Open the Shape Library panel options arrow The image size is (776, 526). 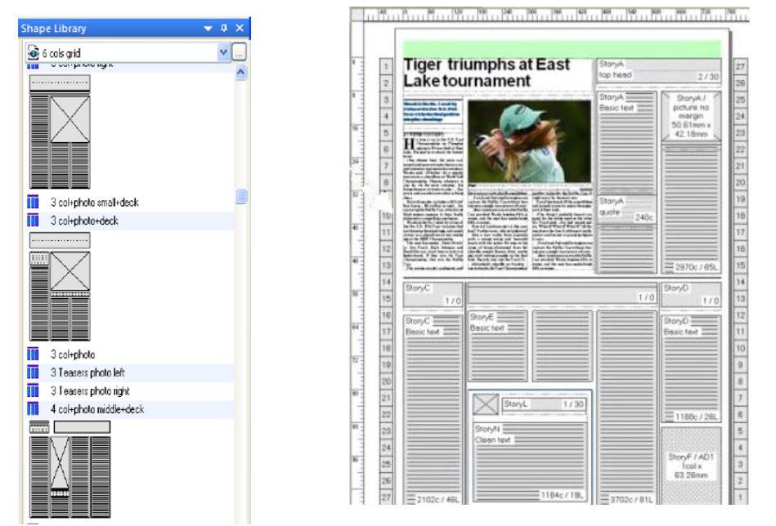click(x=208, y=29)
